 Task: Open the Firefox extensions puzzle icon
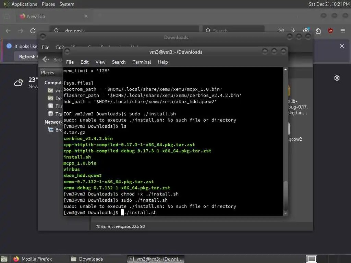tap(318, 30)
